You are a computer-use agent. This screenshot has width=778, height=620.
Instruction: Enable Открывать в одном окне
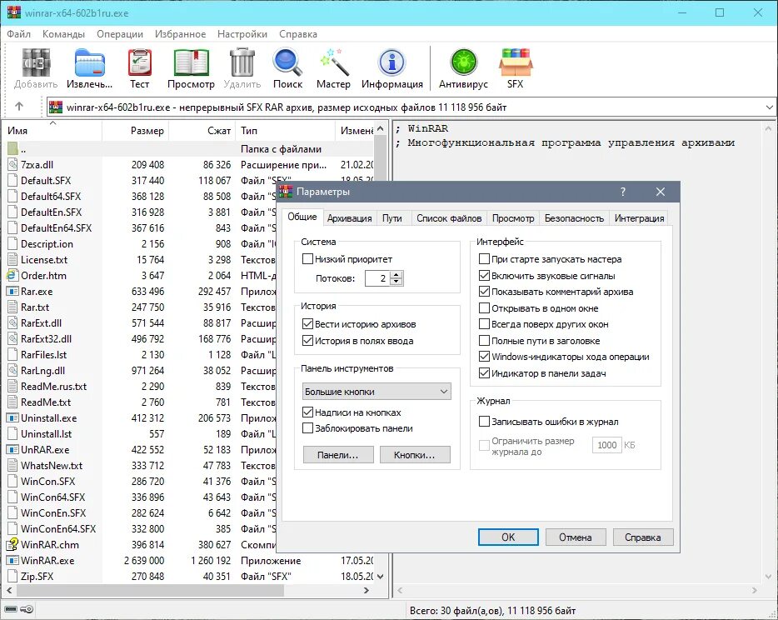click(484, 308)
